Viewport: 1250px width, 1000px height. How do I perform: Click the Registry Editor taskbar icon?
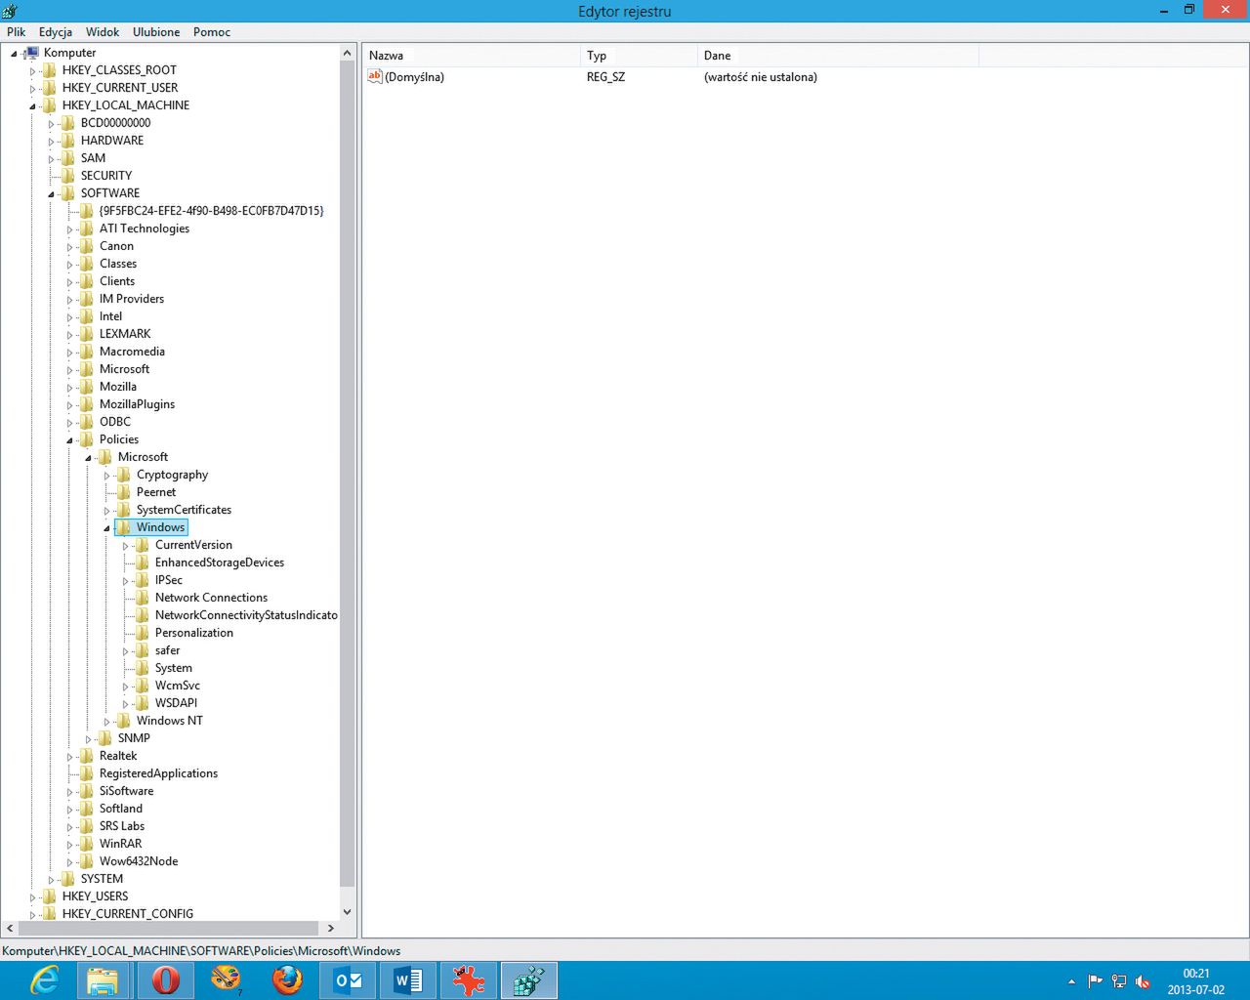pyautogui.click(x=528, y=980)
